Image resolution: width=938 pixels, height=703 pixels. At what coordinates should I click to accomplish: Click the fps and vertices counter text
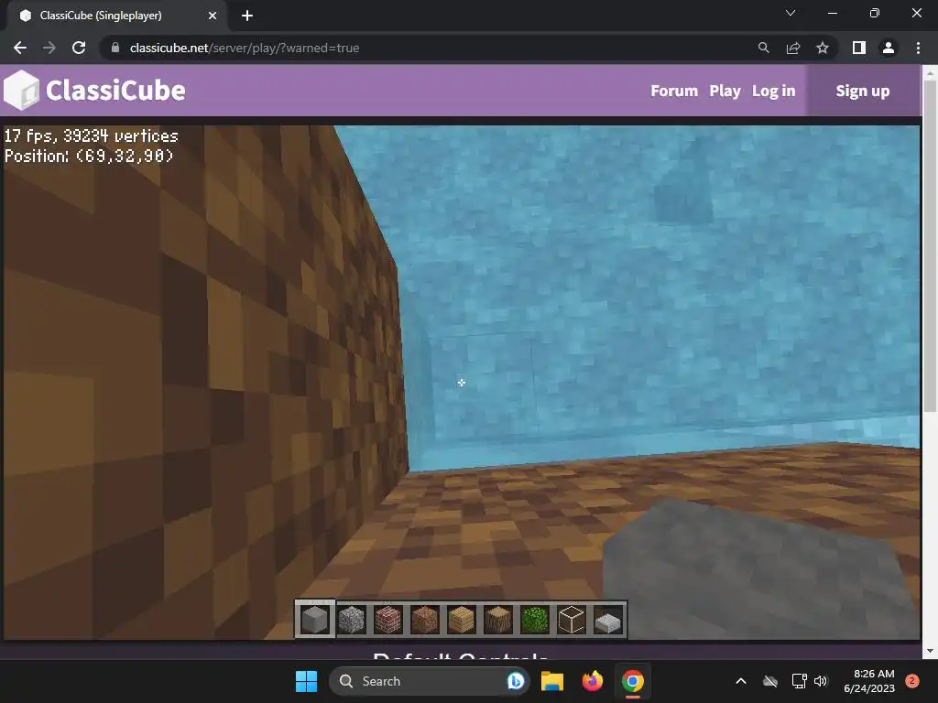(x=91, y=136)
